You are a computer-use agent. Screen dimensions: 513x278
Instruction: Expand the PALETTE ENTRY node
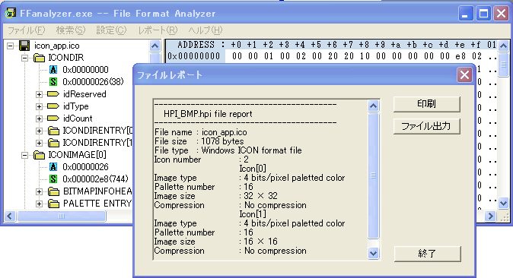tap(40, 204)
